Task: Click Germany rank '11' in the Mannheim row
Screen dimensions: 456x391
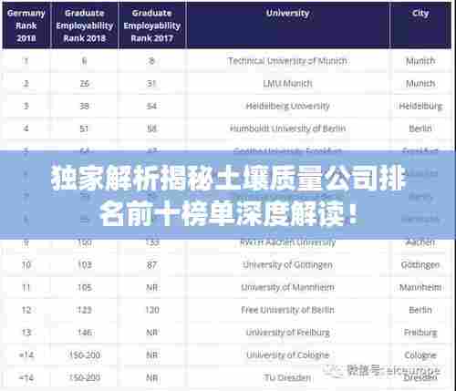Action: coord(26,287)
